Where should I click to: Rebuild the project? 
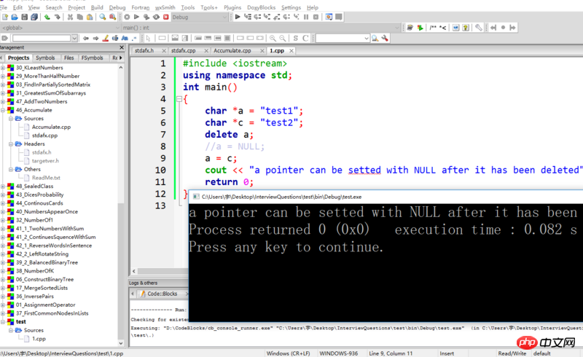pos(156,17)
